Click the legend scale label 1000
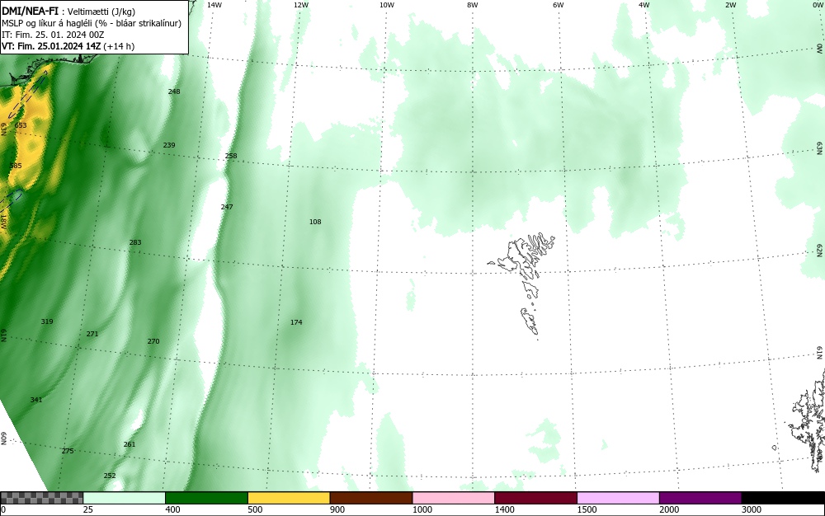 pos(422,509)
